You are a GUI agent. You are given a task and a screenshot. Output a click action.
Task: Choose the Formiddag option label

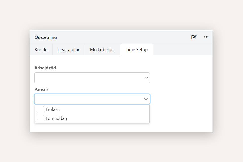(56, 118)
